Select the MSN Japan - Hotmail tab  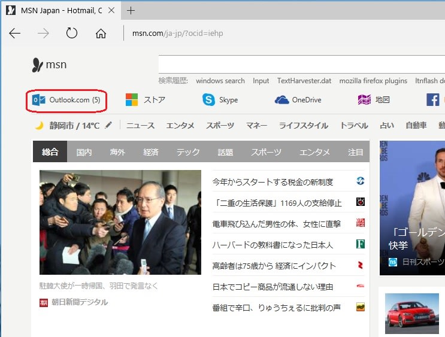pos(61,11)
